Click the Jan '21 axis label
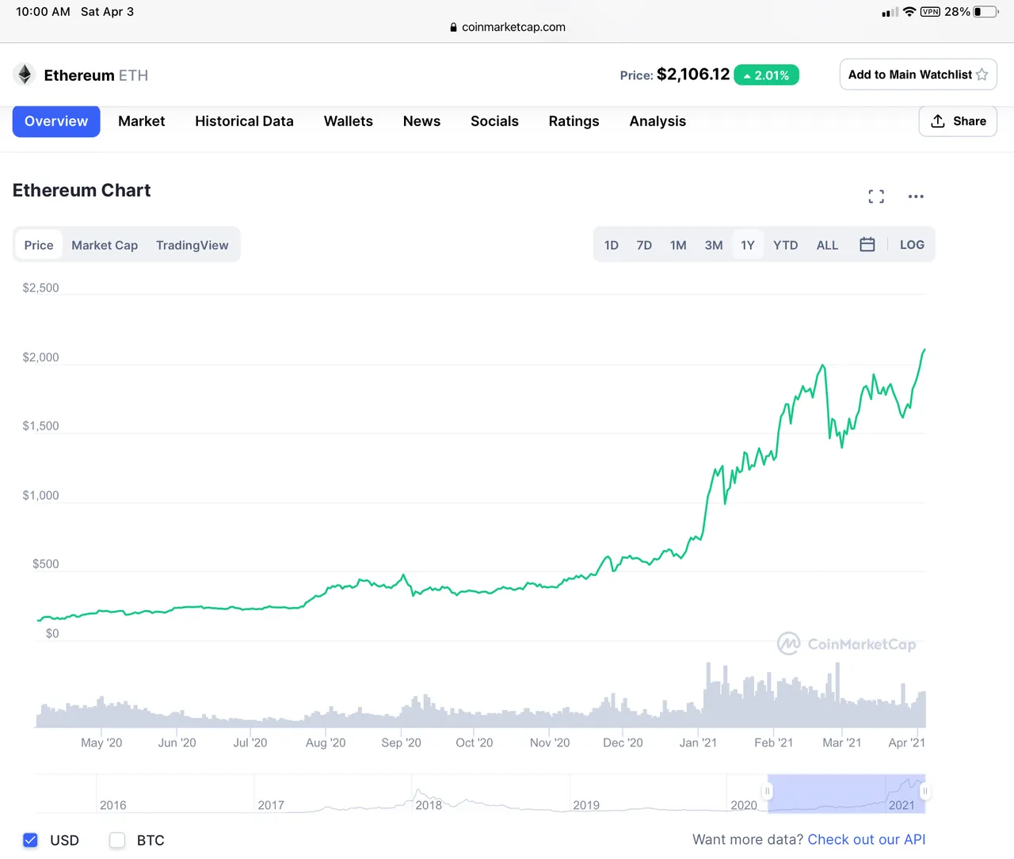Screen dimensions: 1014x859 point(698,743)
